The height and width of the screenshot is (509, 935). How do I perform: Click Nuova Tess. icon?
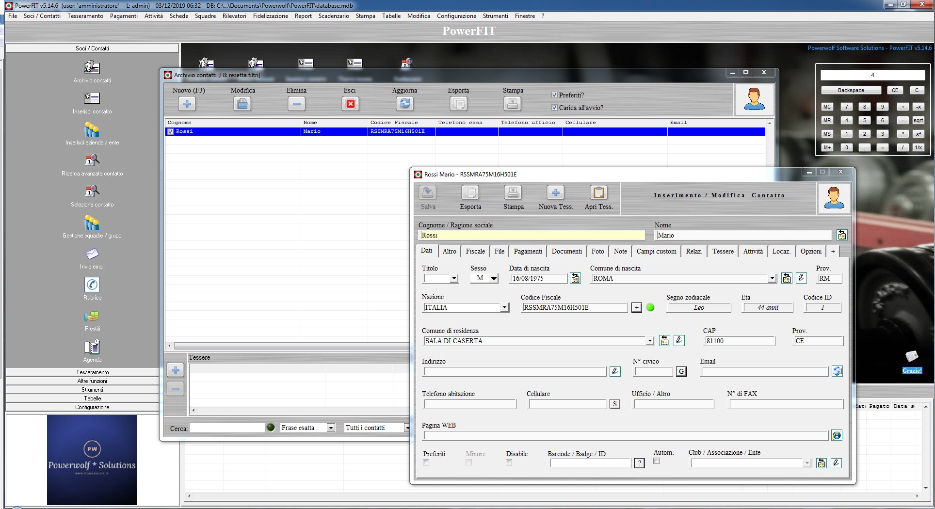(556, 192)
